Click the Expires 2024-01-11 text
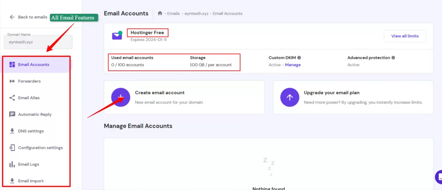Image resolution: width=442 pixels, height=190 pixels. pyautogui.click(x=148, y=40)
